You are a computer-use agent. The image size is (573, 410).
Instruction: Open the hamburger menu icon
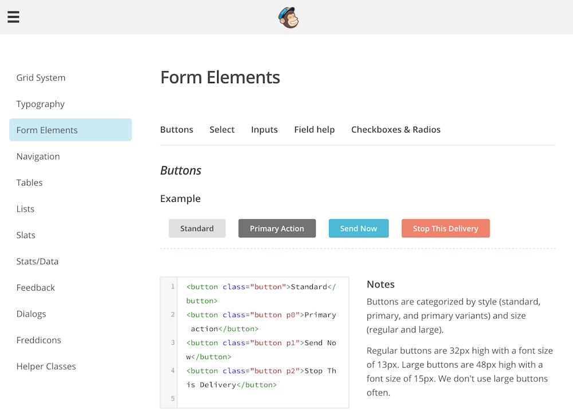tap(13, 17)
